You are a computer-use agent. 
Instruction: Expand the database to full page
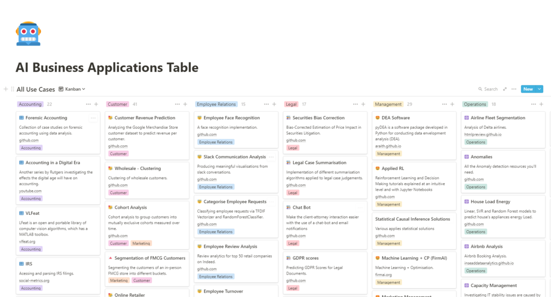(504, 89)
